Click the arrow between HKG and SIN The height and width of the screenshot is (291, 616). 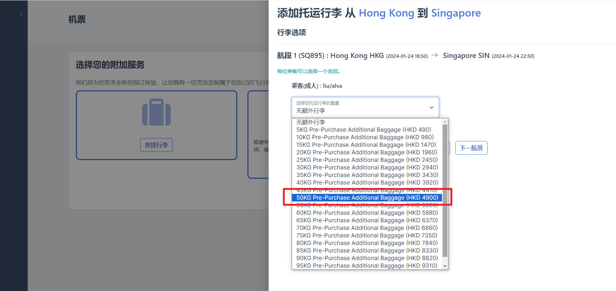pyautogui.click(x=435, y=55)
